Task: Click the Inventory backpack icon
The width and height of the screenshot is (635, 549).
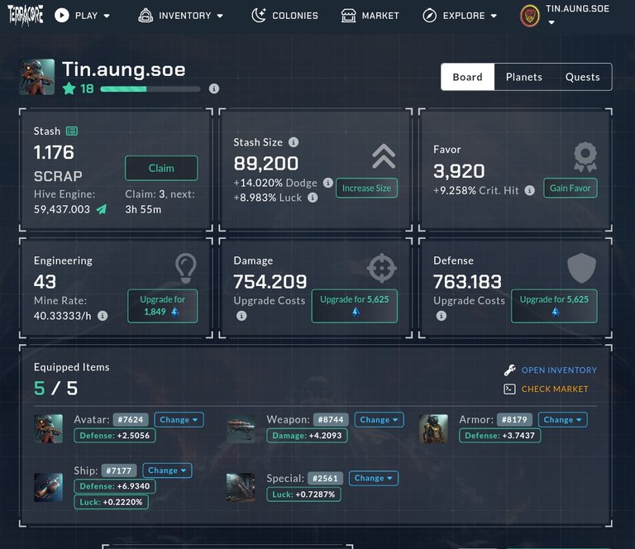Action: pyautogui.click(x=146, y=16)
